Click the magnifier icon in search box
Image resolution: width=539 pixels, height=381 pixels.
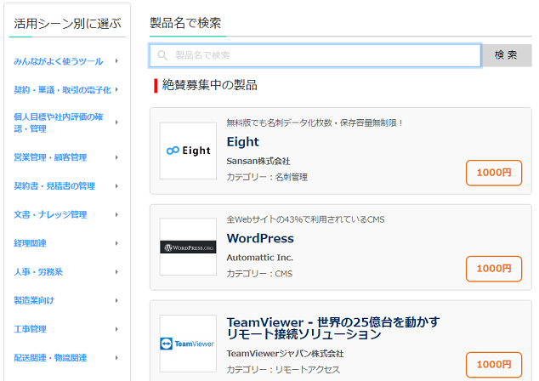coord(162,55)
